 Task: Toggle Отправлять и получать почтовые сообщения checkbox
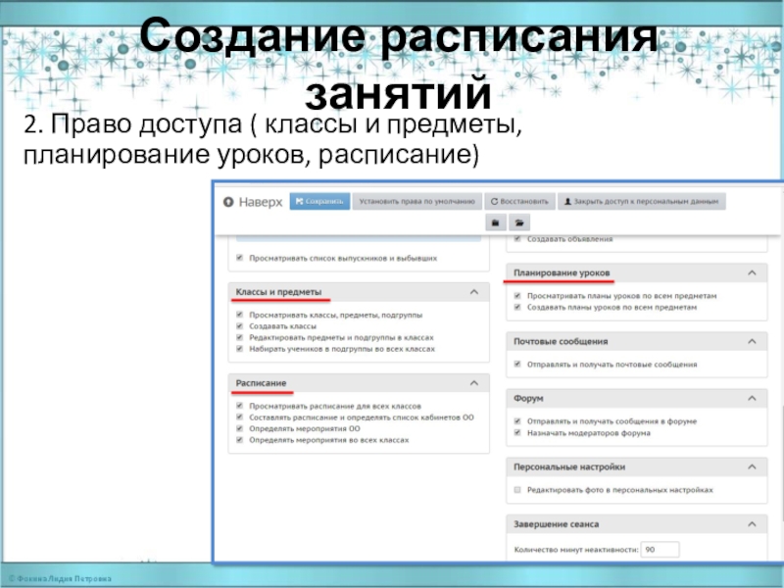click(x=517, y=364)
